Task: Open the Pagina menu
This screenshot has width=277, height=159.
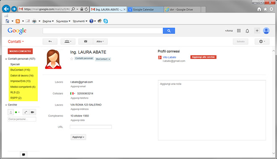Action: [x=48, y=21]
